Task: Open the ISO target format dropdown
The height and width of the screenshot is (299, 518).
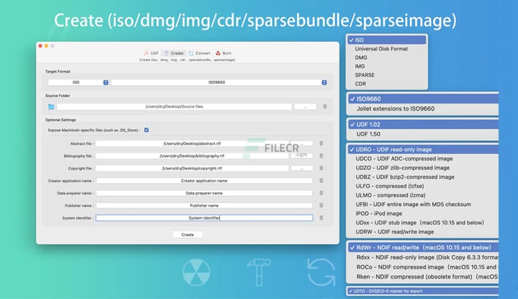Action: (x=78, y=82)
